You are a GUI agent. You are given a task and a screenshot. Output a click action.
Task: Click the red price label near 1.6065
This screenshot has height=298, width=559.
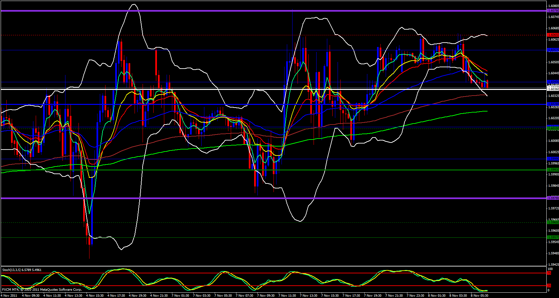pos(553,35)
